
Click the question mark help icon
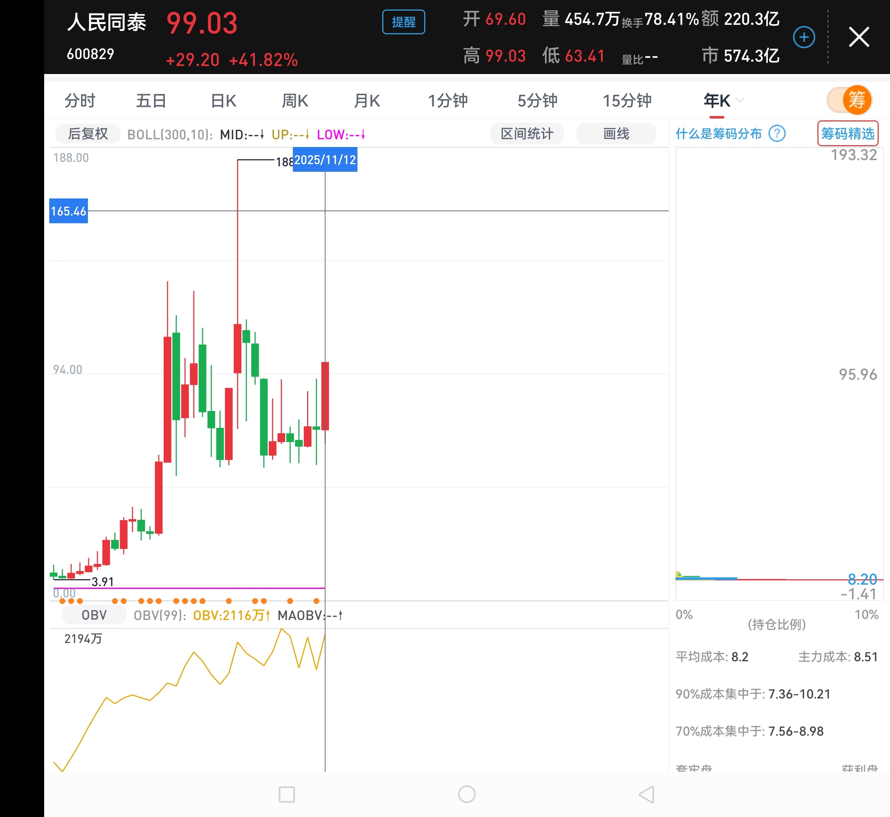pos(777,133)
